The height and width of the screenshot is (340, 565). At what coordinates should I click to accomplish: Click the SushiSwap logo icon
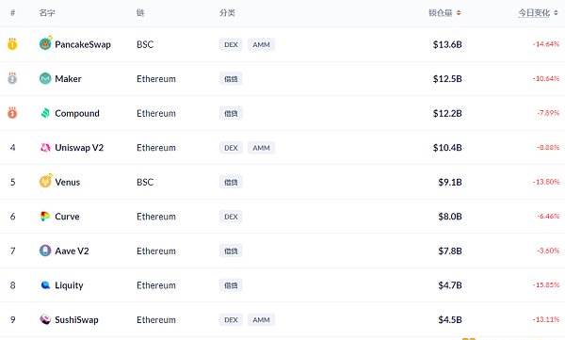tap(45, 319)
